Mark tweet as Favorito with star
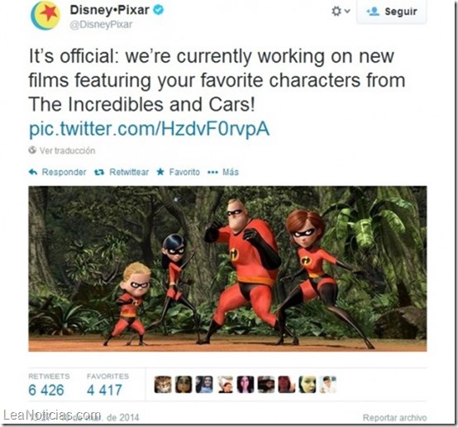 tap(160, 172)
